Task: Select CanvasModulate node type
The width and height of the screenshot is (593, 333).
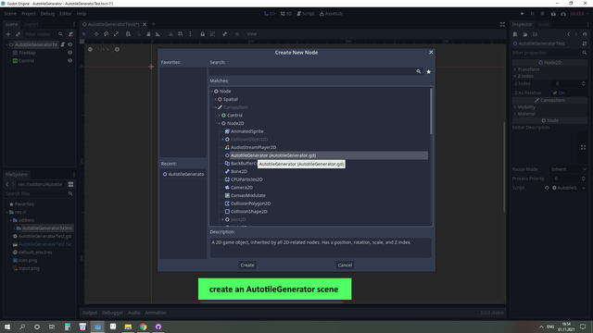Action: 248,195
